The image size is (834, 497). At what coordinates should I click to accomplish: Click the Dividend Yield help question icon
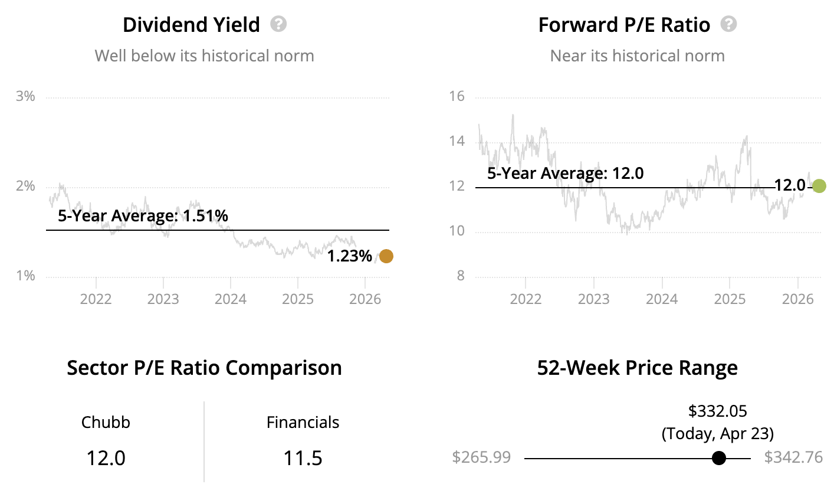tap(278, 24)
